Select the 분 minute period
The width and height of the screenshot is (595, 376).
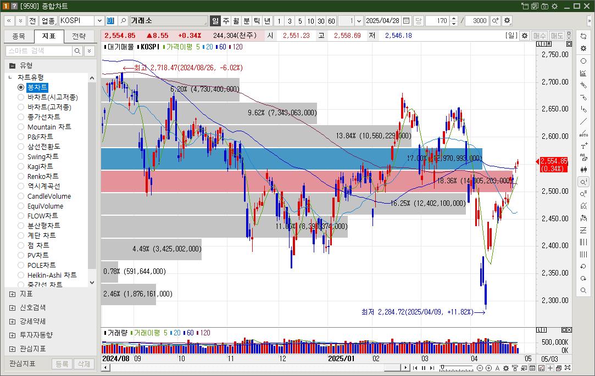pos(247,20)
